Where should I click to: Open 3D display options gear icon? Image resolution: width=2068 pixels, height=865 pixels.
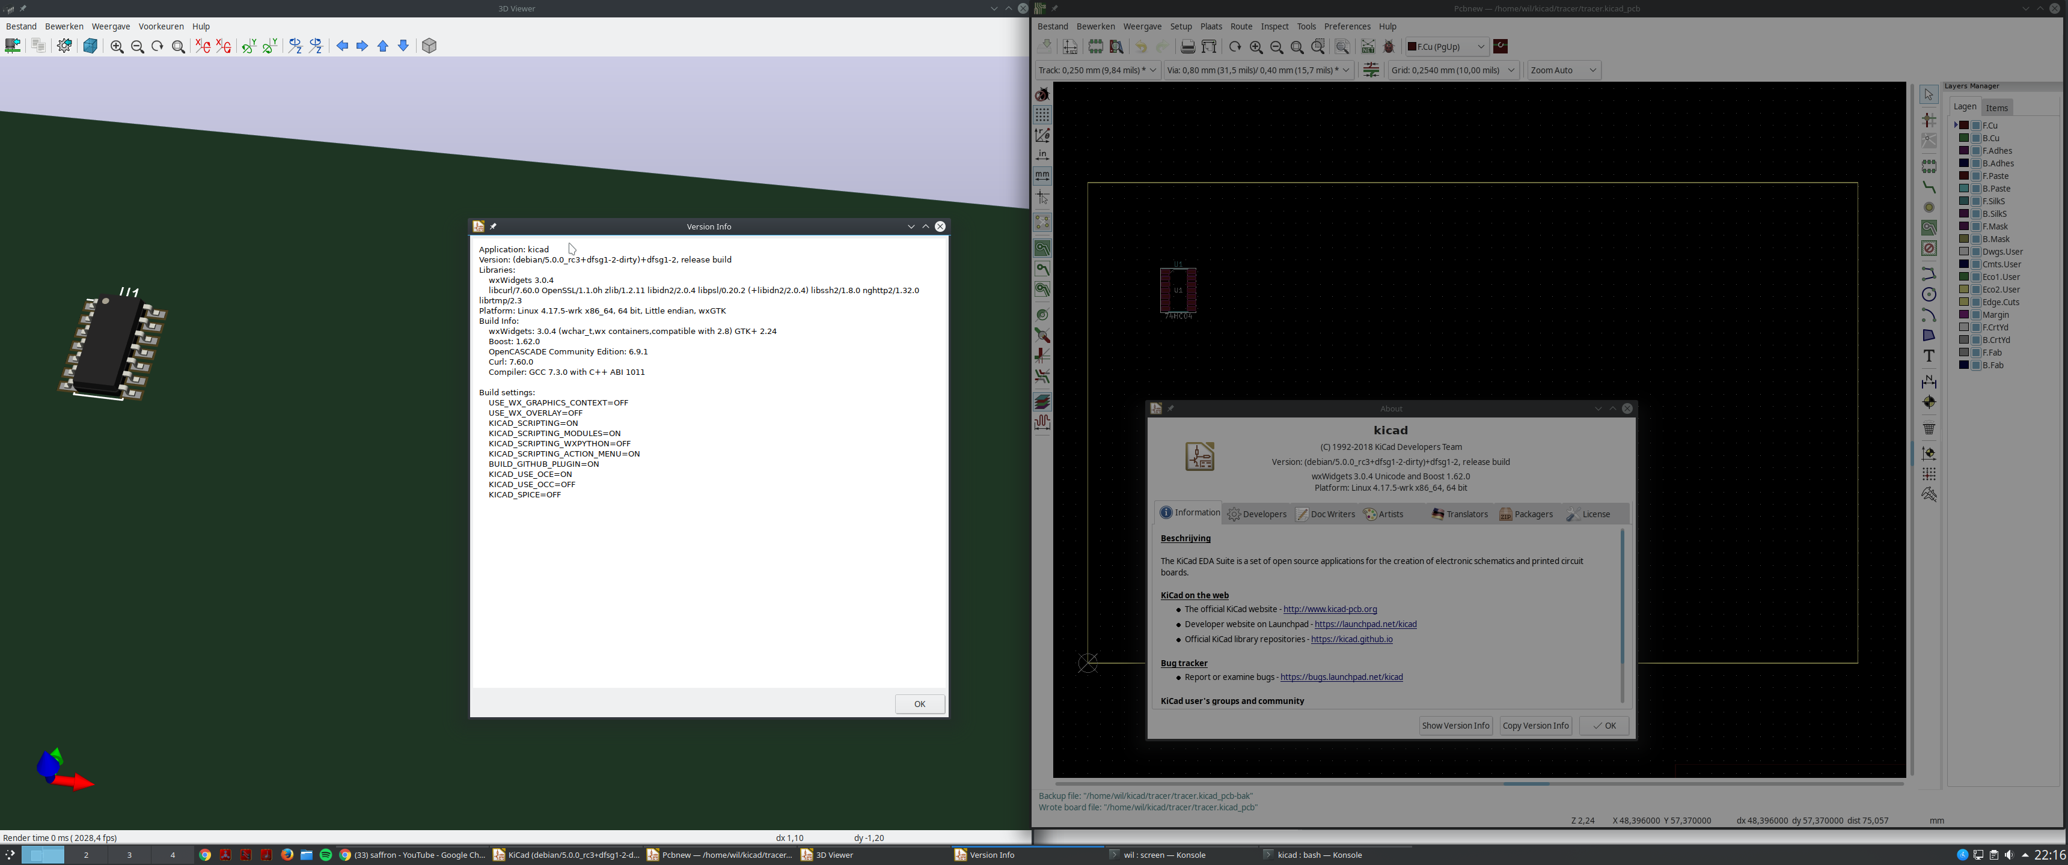click(64, 46)
